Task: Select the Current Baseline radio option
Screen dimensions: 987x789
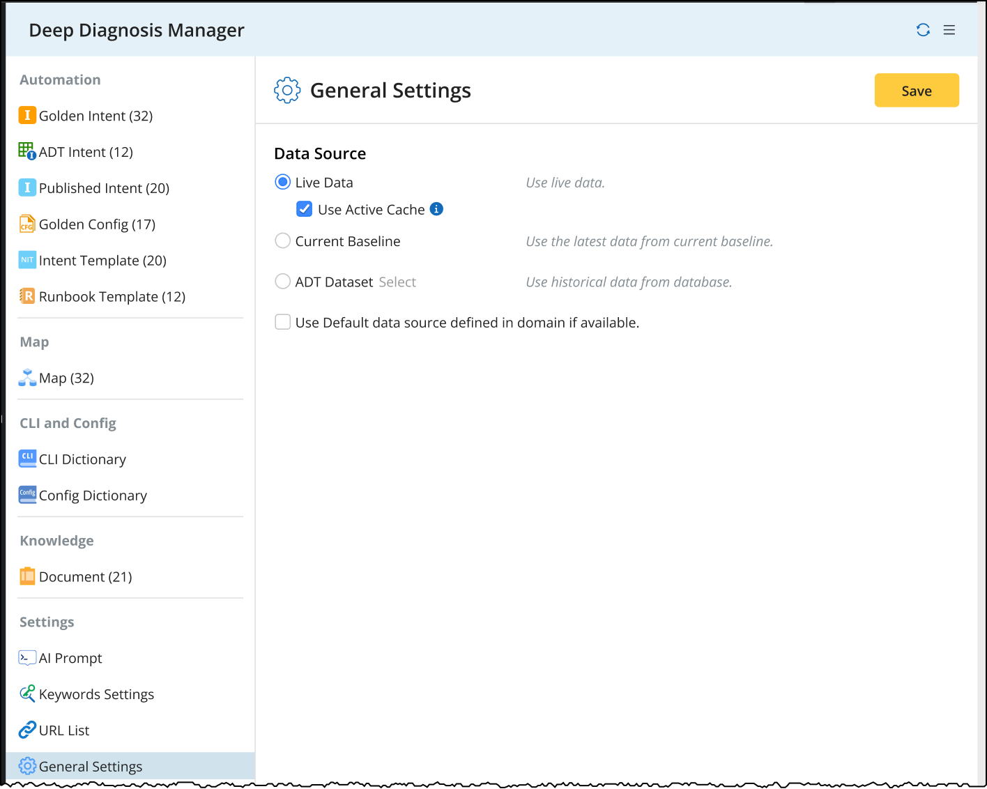Action: 283,241
